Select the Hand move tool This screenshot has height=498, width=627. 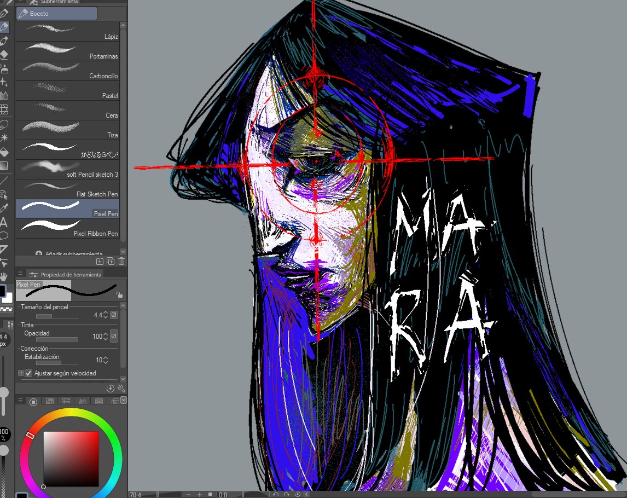tap(4, 276)
